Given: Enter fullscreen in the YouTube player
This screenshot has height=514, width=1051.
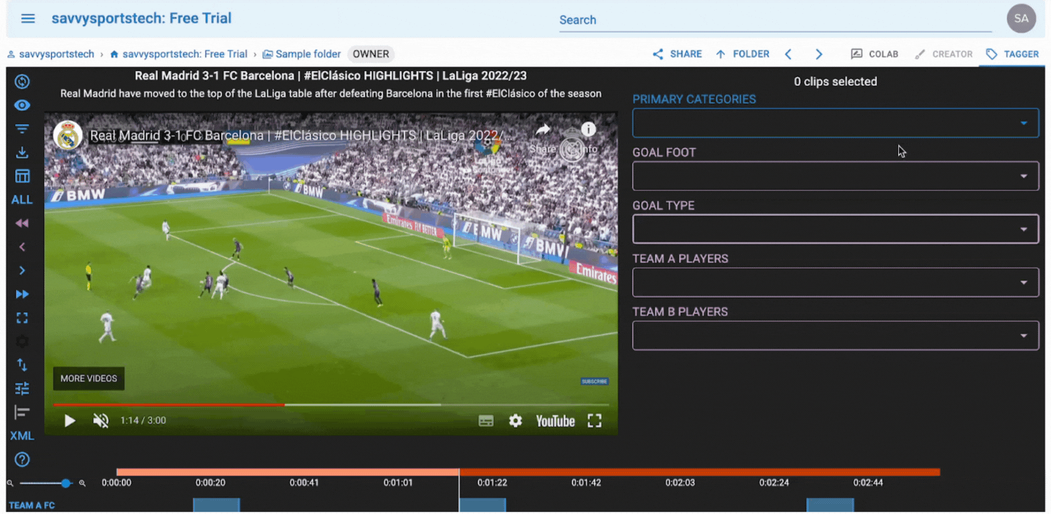Looking at the screenshot, I should coord(594,420).
